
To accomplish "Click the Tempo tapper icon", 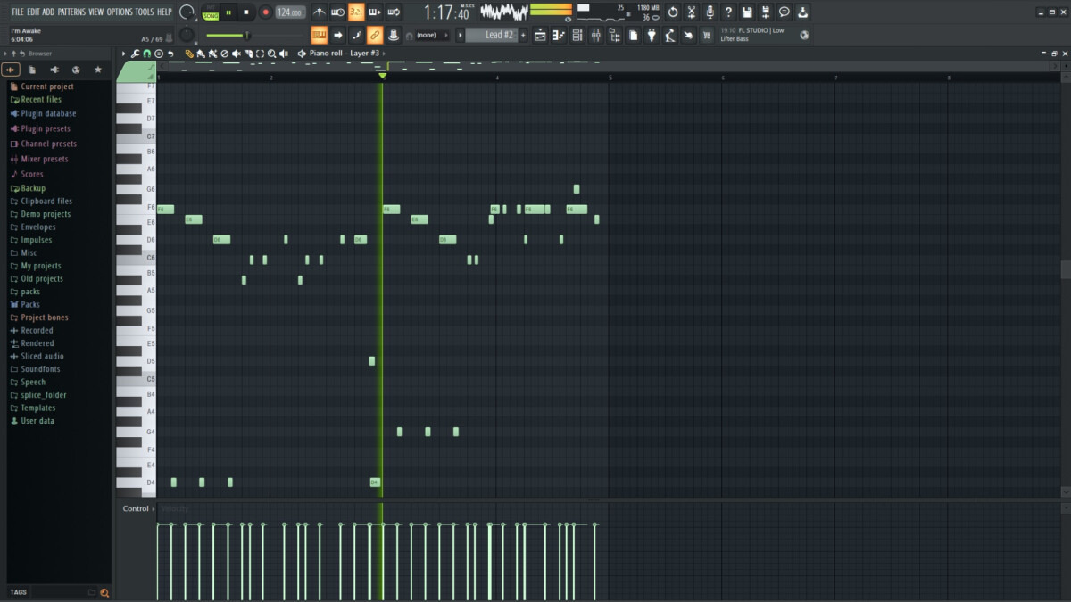I will (x=670, y=36).
